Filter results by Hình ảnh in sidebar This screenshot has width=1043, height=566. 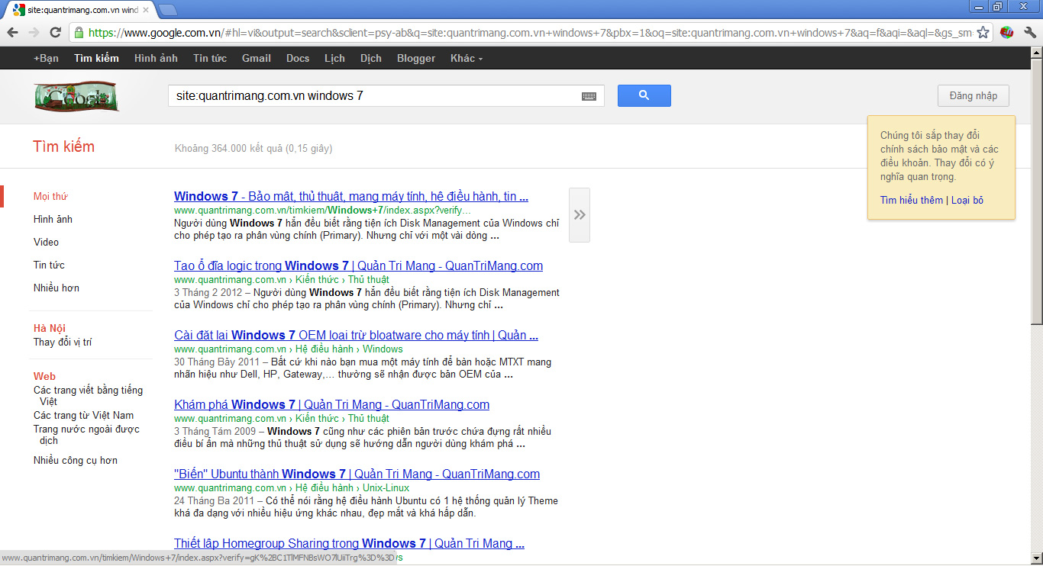coord(53,219)
